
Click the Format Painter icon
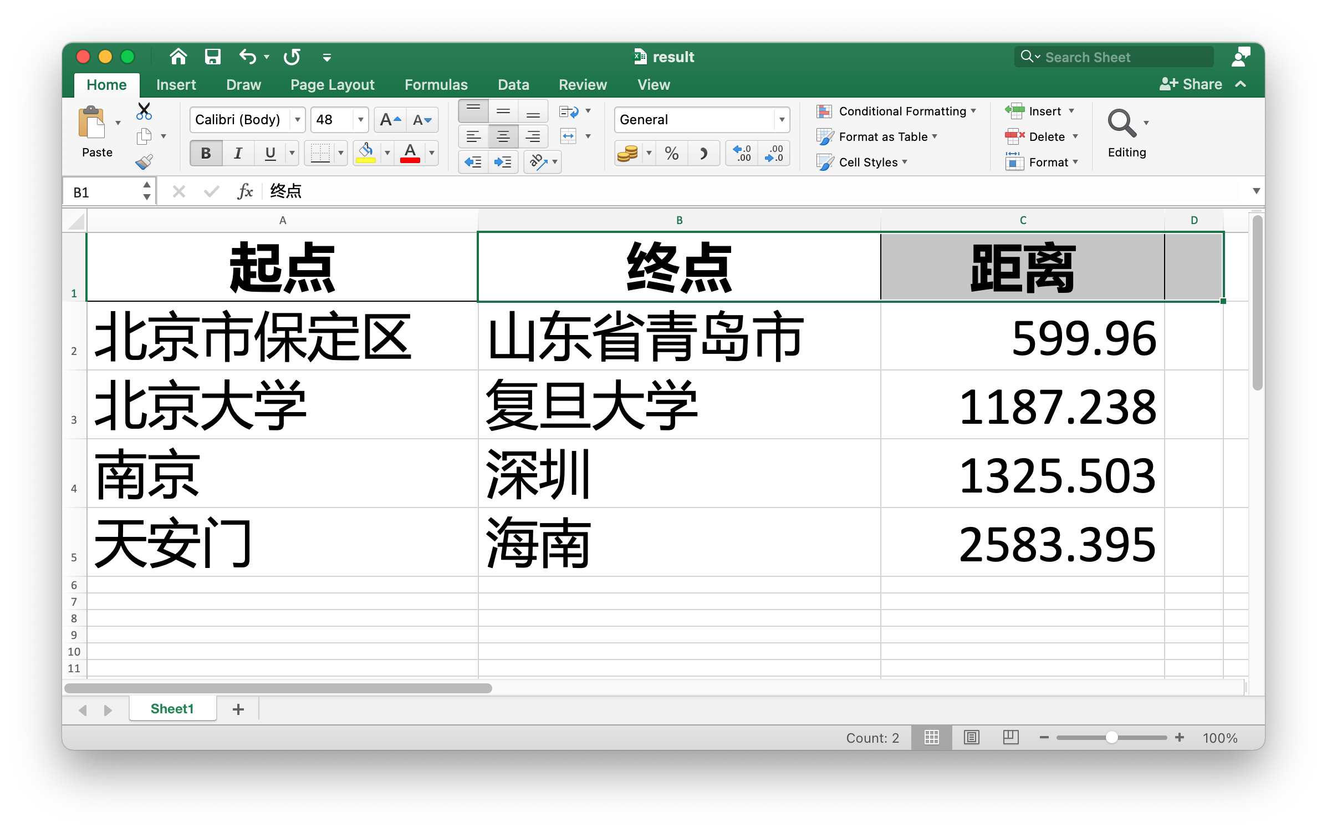point(145,161)
